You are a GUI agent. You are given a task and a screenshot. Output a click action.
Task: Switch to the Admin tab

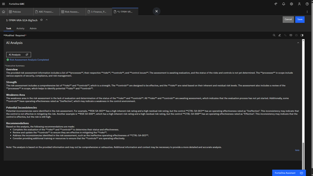point(33,28)
